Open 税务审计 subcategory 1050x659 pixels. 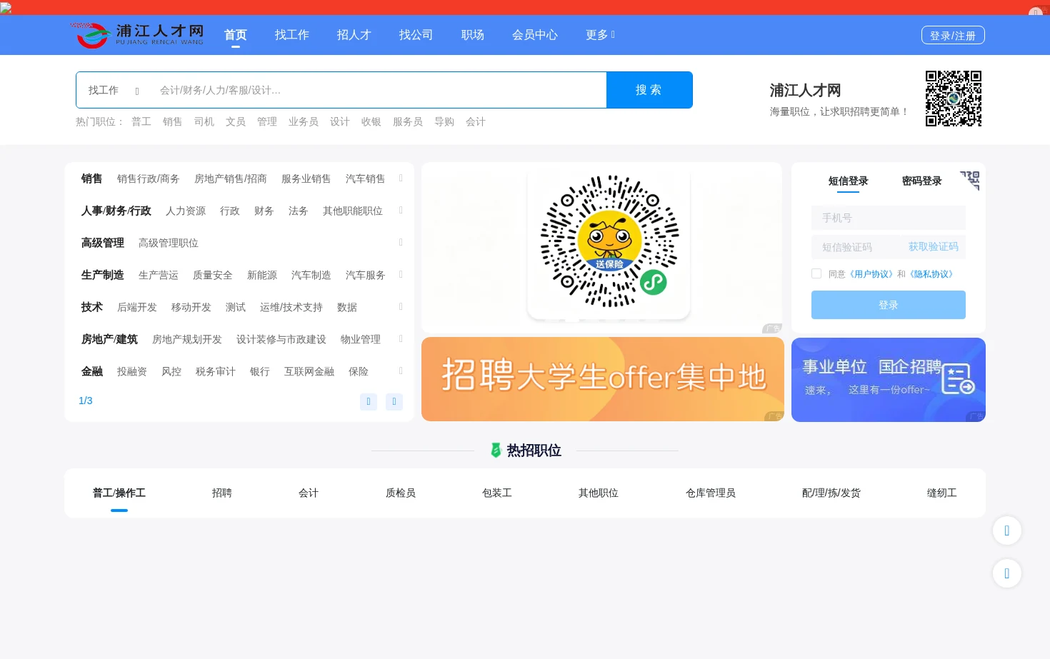pyautogui.click(x=216, y=371)
